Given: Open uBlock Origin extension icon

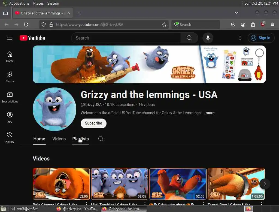Looking at the screenshot, I should (x=263, y=24).
